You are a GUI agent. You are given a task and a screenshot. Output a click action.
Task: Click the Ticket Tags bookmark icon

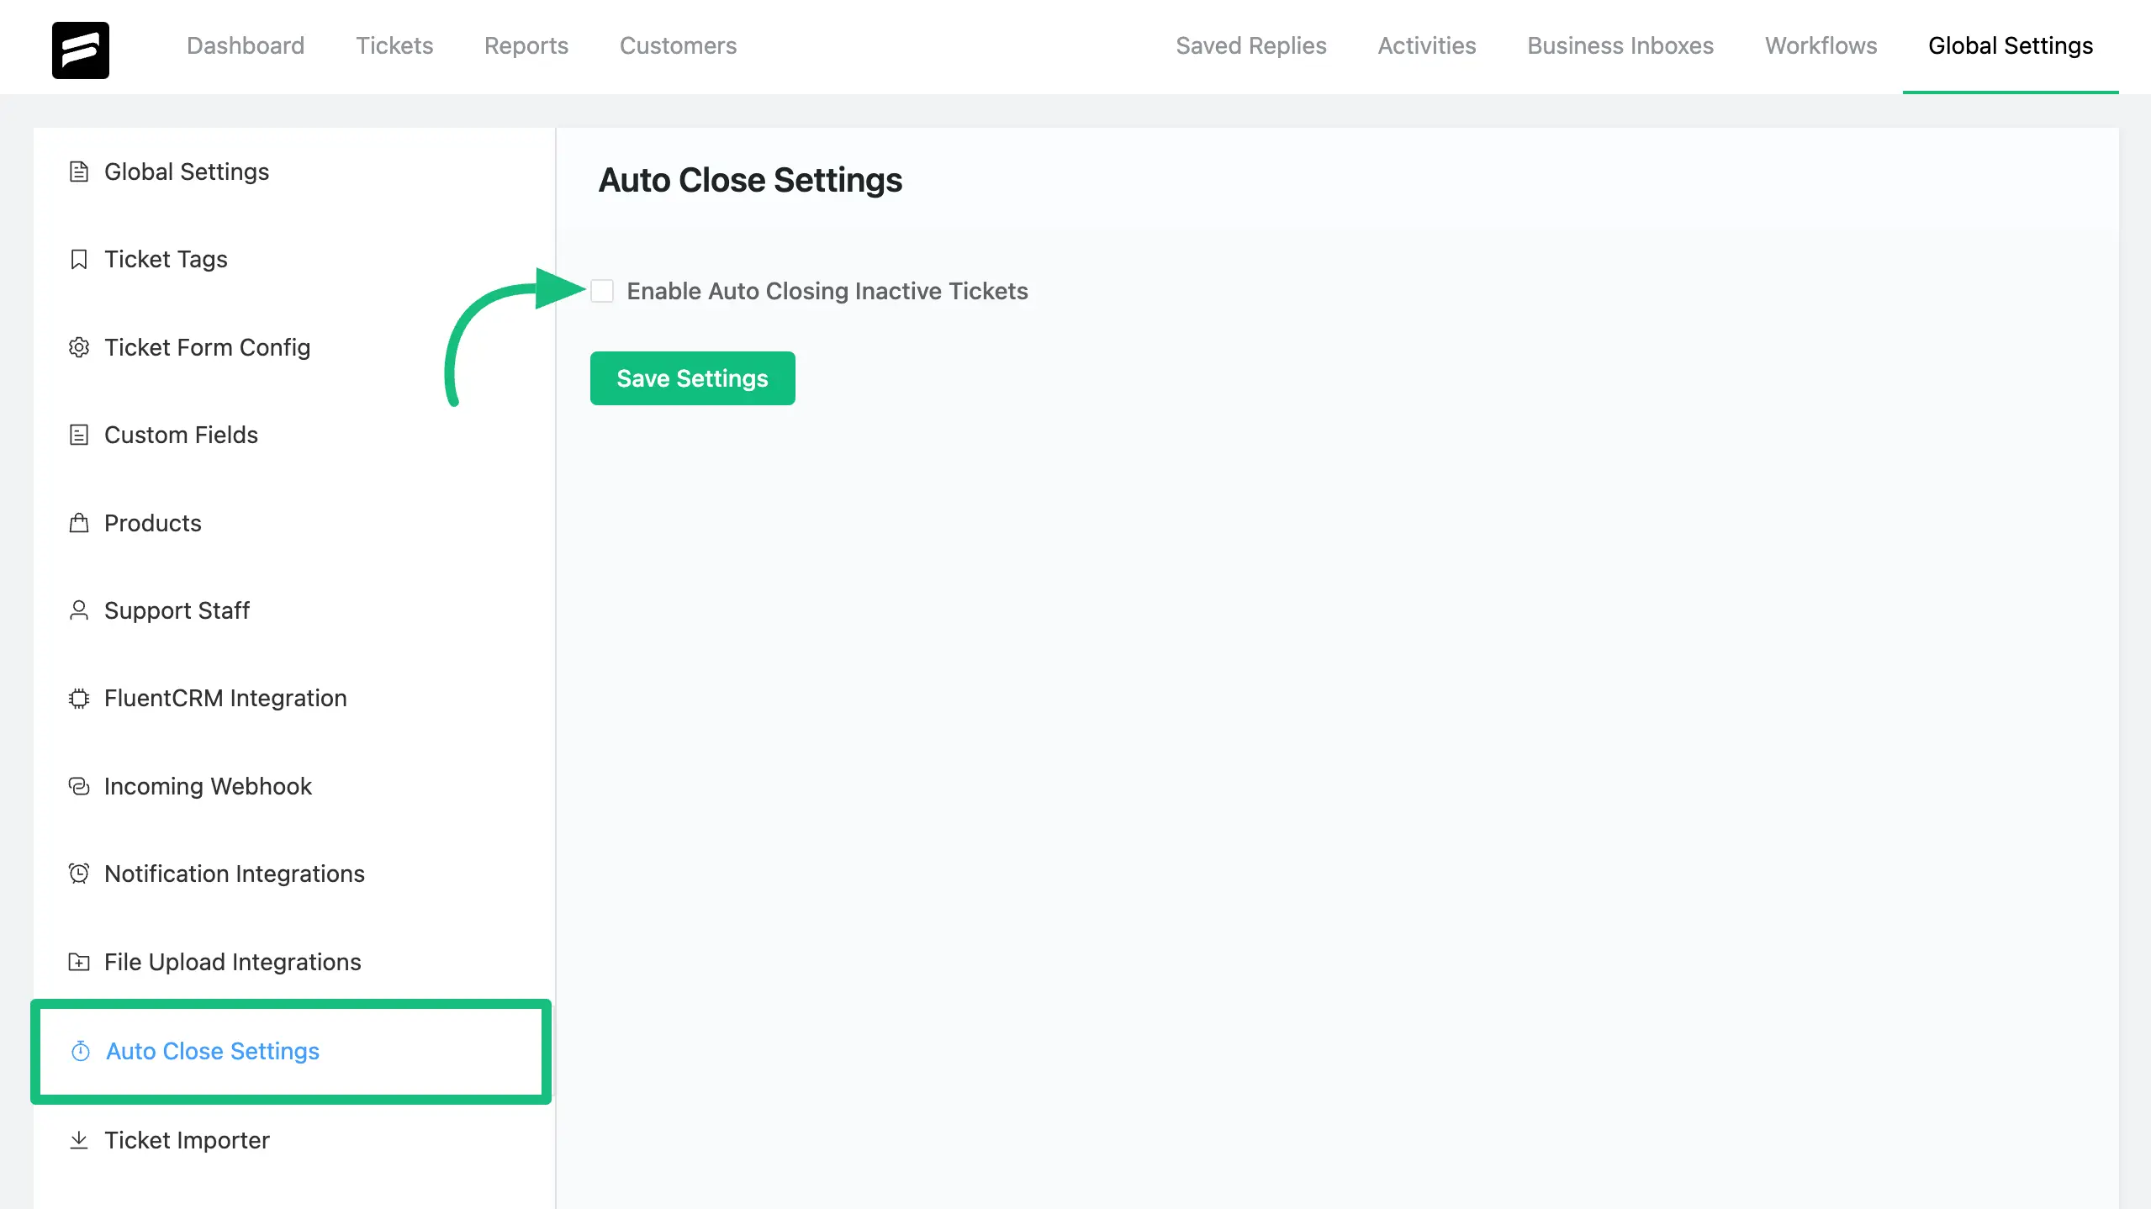(79, 259)
